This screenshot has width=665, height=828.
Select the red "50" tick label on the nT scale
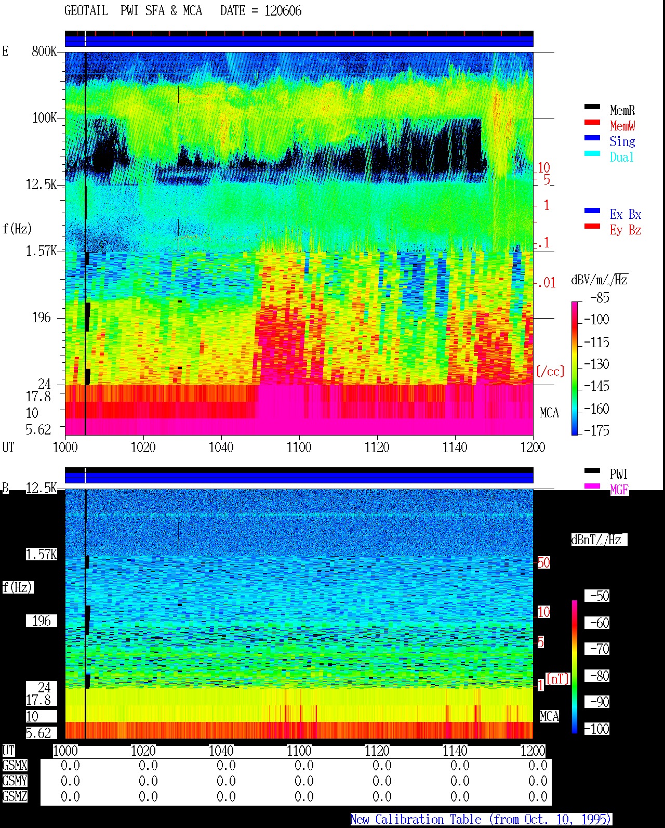pyautogui.click(x=543, y=562)
